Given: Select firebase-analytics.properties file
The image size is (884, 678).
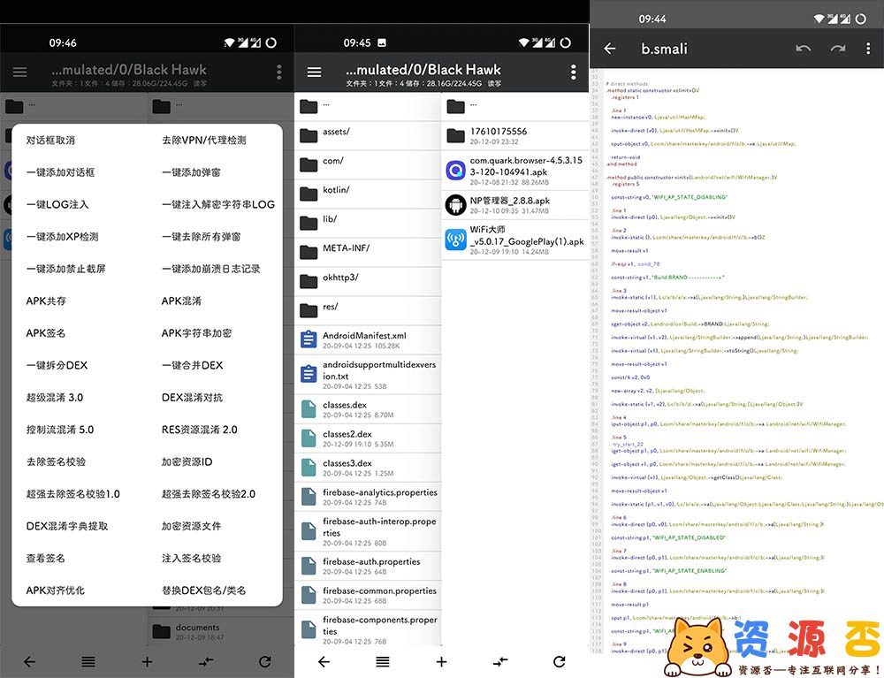Looking at the screenshot, I should (x=368, y=497).
